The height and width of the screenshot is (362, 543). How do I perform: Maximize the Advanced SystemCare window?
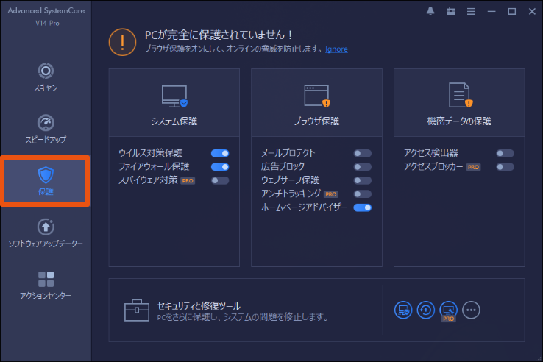(512, 12)
